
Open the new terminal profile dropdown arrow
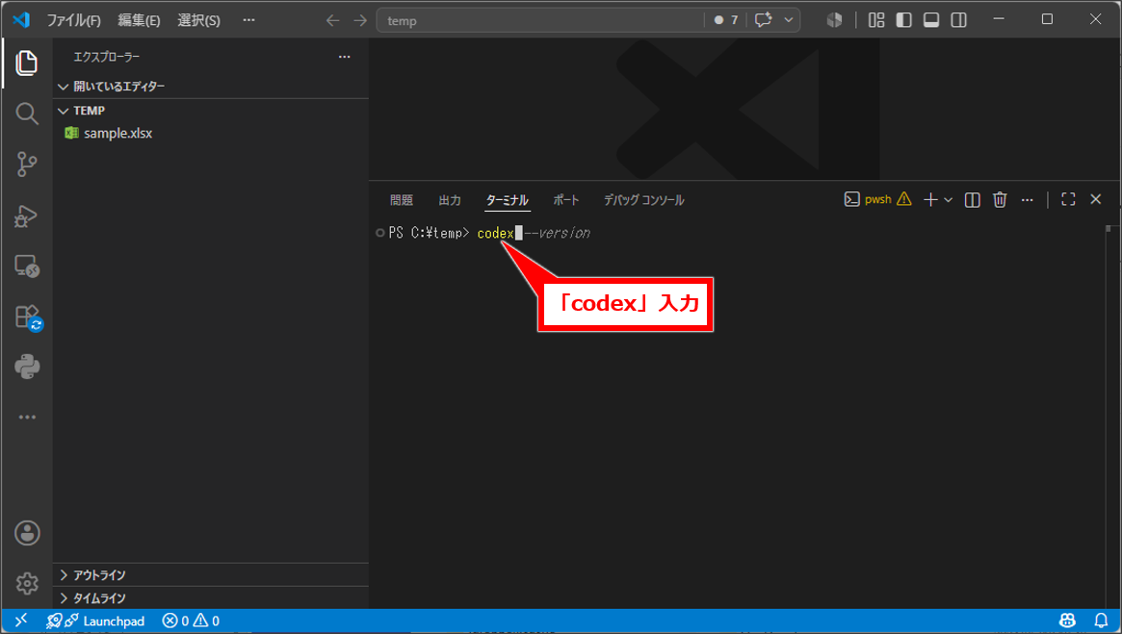[948, 200]
